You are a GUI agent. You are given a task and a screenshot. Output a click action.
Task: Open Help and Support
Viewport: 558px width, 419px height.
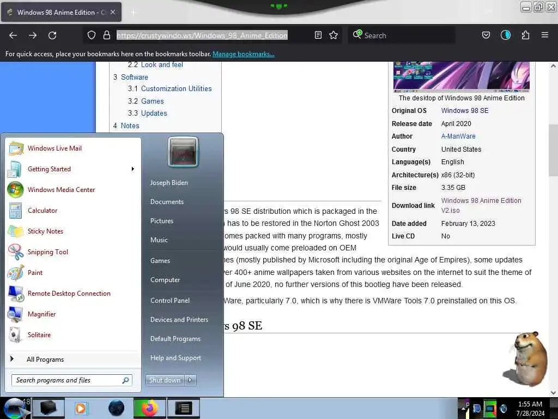pyautogui.click(x=175, y=358)
